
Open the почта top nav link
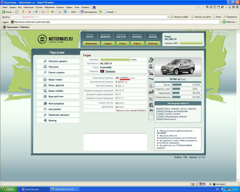[x=90, y=37]
